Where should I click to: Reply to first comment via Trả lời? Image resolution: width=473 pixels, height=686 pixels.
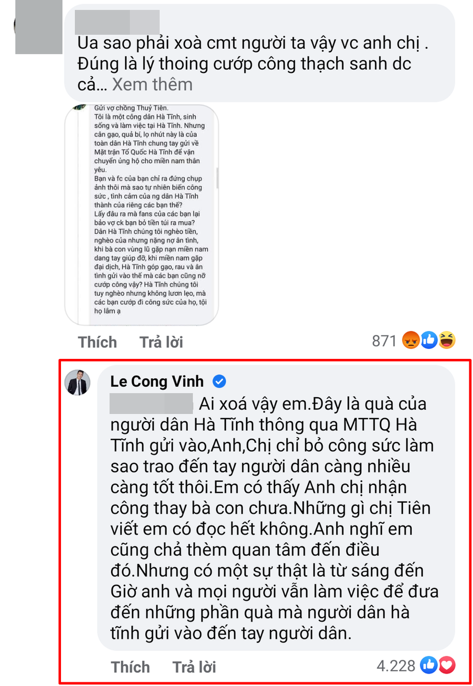pos(161,342)
